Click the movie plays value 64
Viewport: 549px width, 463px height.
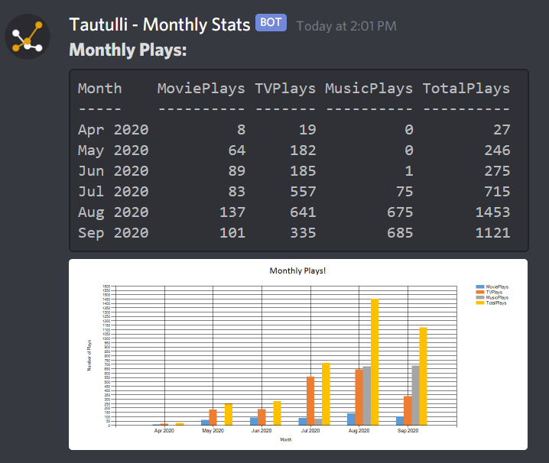pyautogui.click(x=237, y=151)
